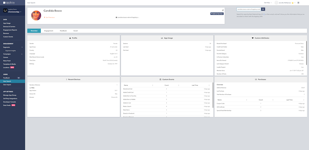
Task: Click the Purchases money icon
Action: coord(256,79)
